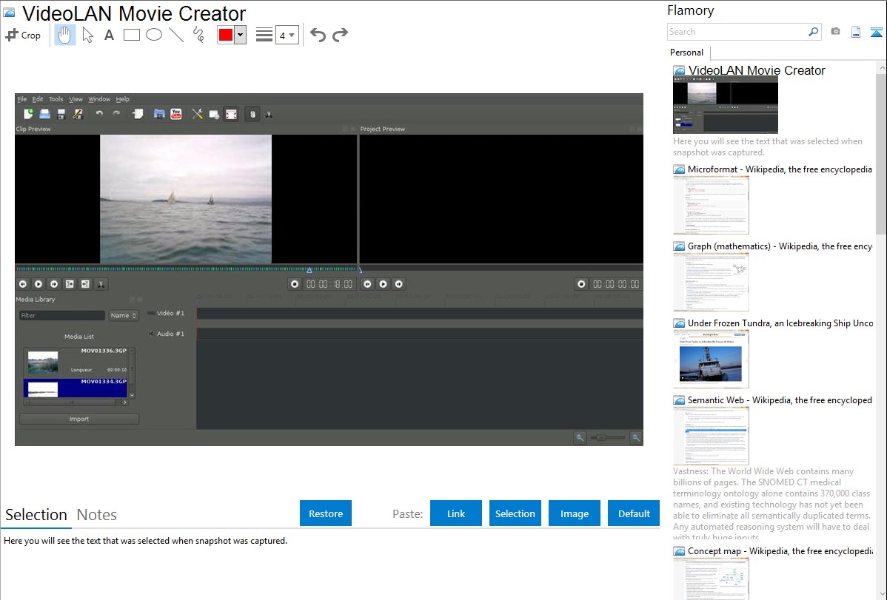This screenshot has width=887, height=600.
Task: Click the document page icon in Flamory
Action: tap(856, 32)
